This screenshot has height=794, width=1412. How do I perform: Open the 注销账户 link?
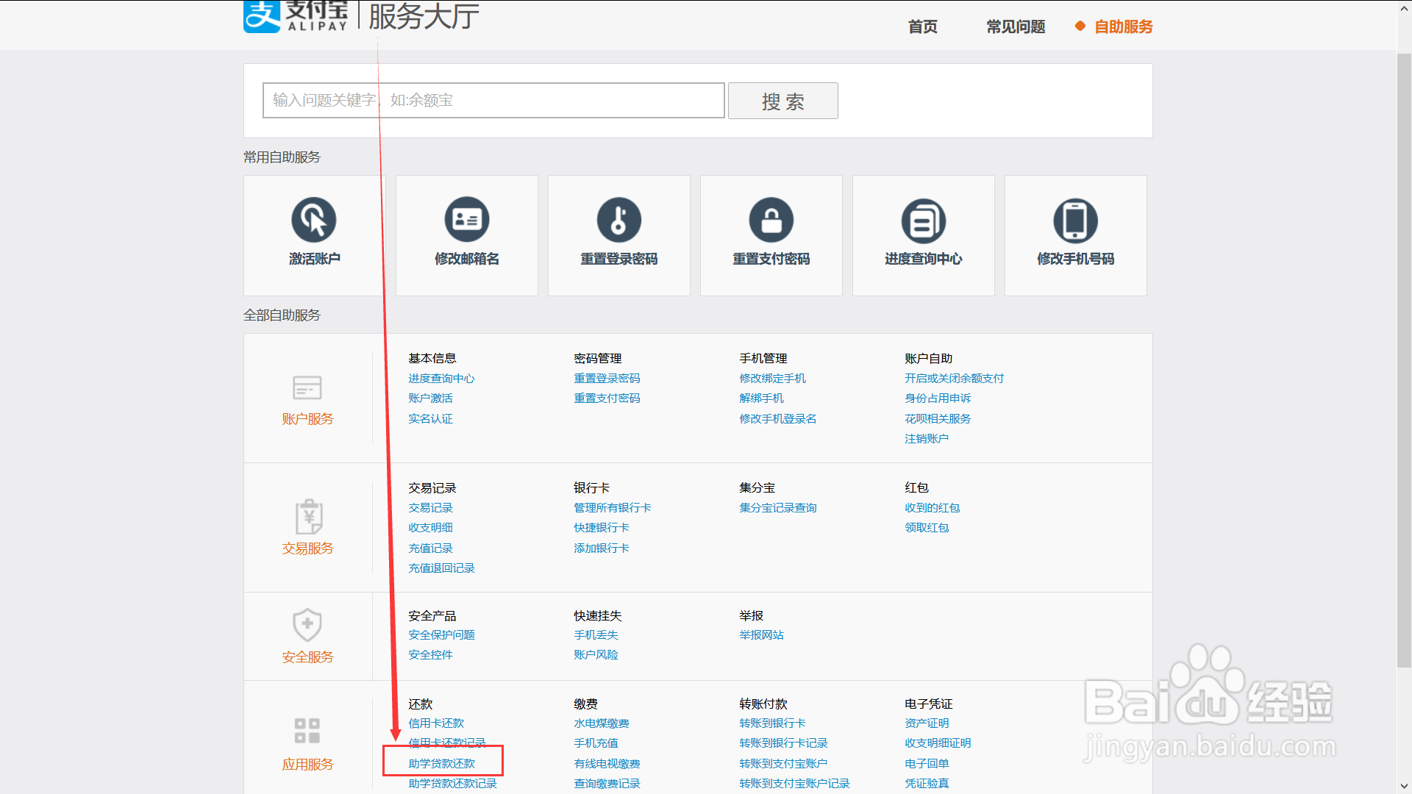[927, 438]
